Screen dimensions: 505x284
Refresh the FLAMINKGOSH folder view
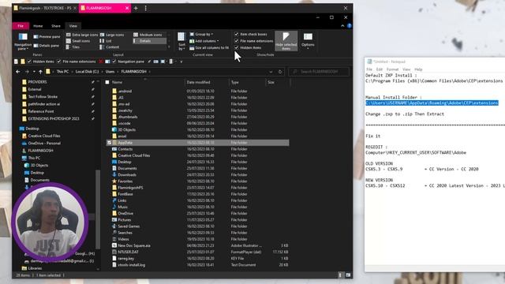[280, 72]
